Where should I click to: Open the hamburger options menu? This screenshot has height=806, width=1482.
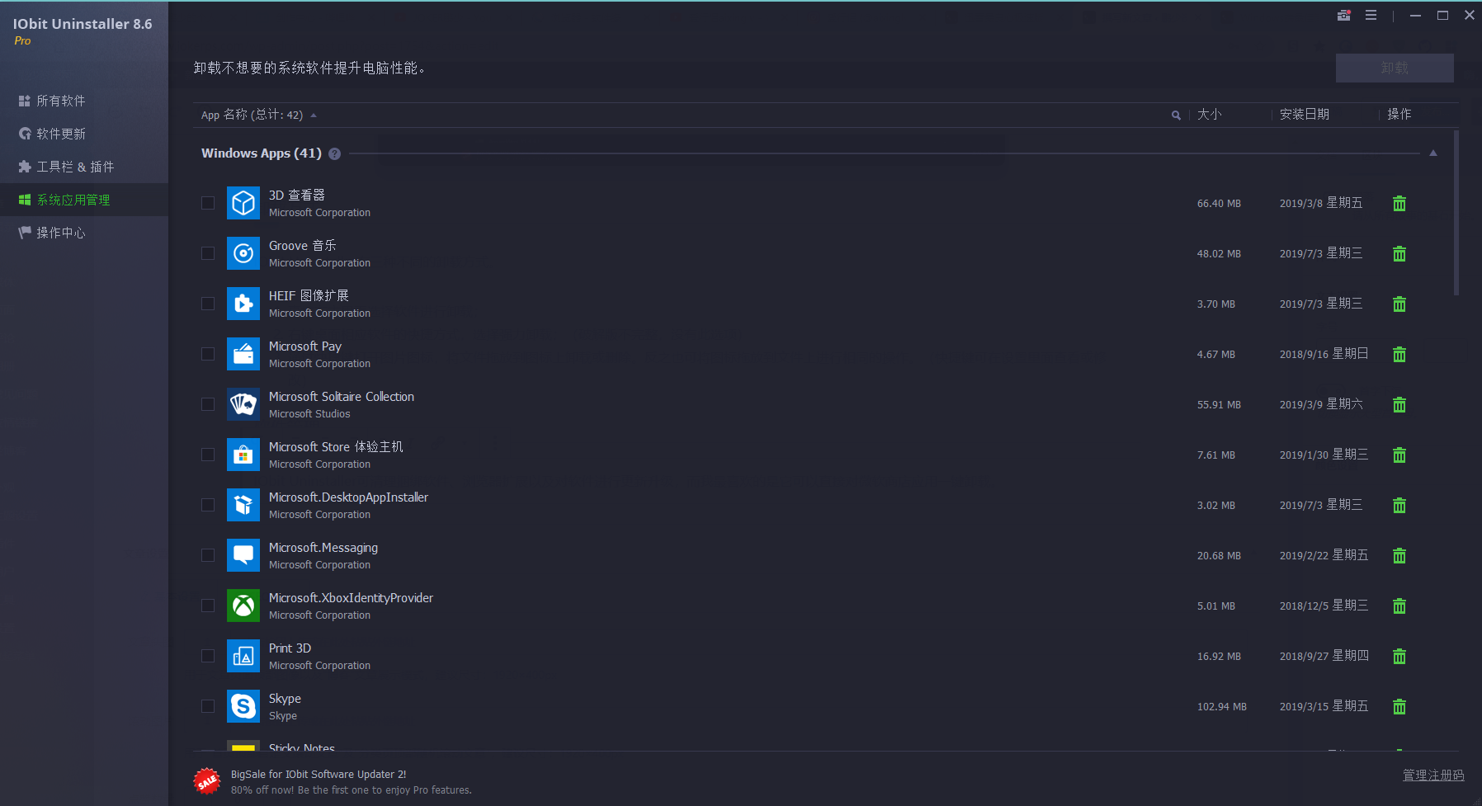[x=1371, y=15]
